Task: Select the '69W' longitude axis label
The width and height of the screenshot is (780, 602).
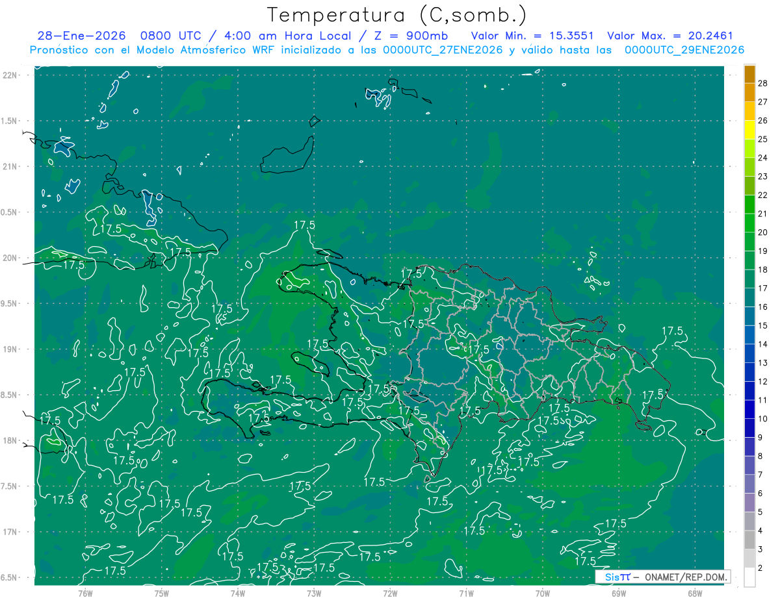Action: click(x=618, y=594)
